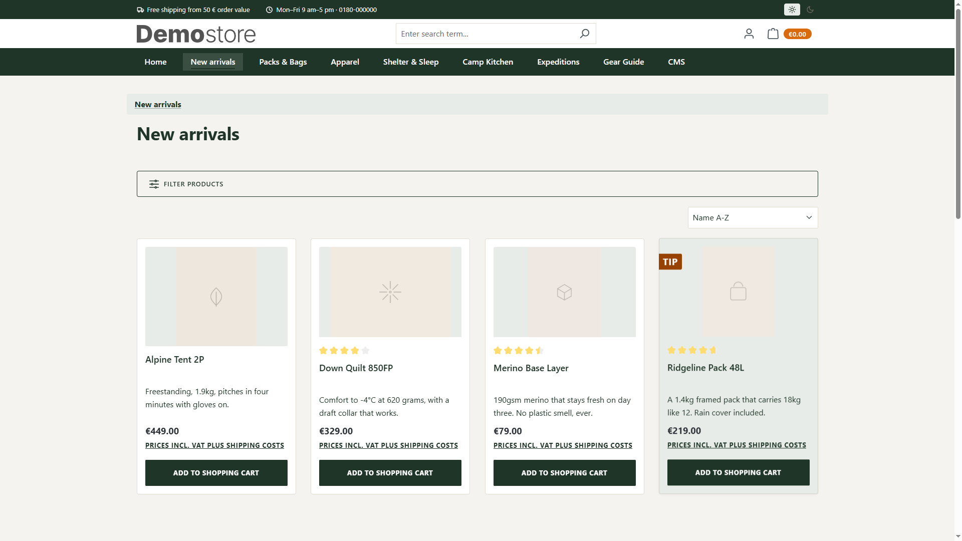962x541 pixels.
Task: Click Down Quilt 850FP star rating
Action: [344, 351]
